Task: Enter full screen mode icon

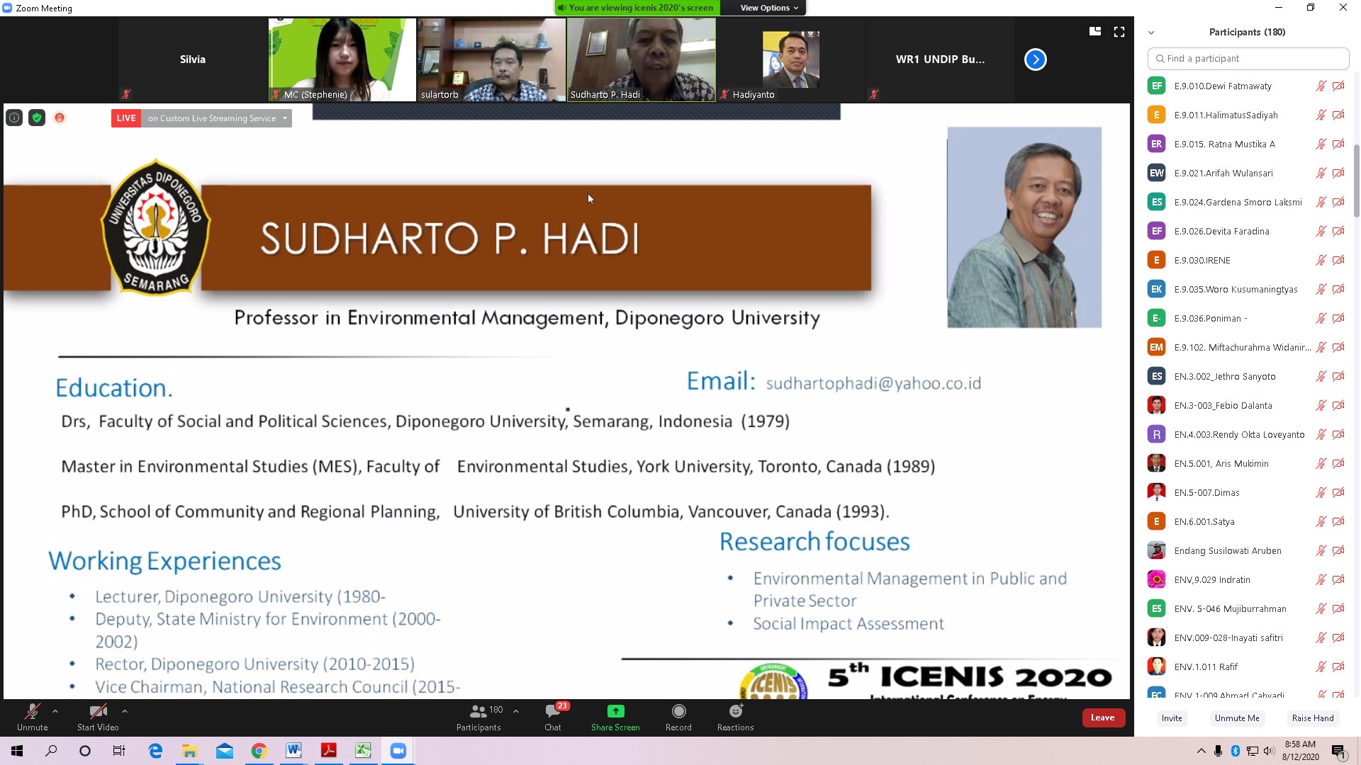Action: (1119, 32)
